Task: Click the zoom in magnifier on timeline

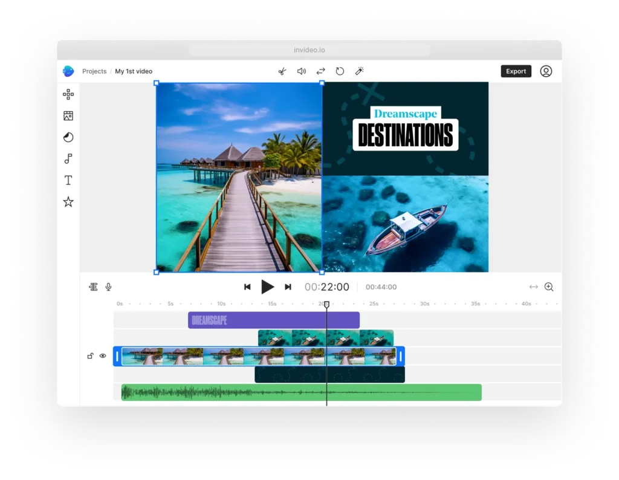Action: (549, 287)
